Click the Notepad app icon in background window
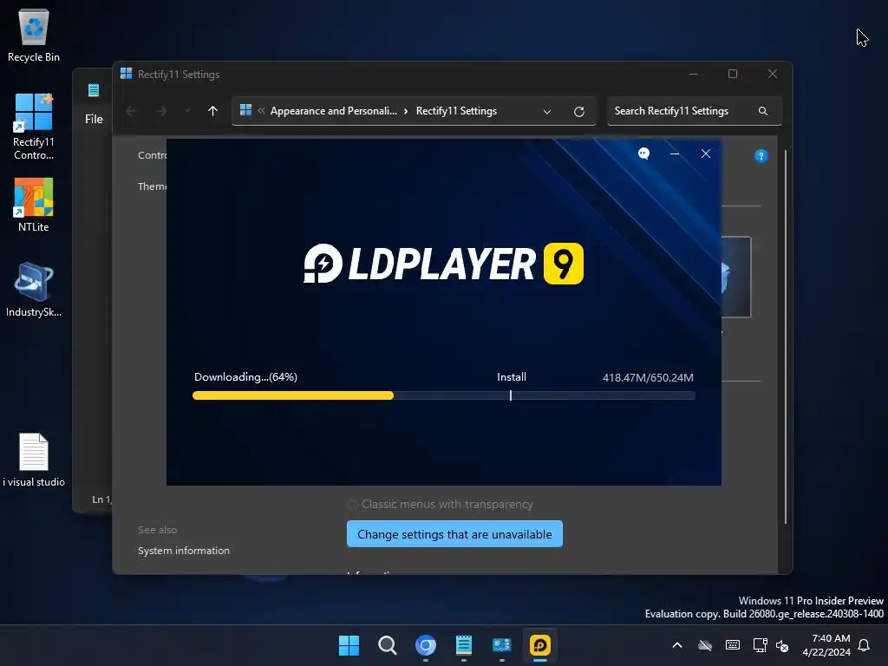The width and height of the screenshot is (888, 666). tap(94, 89)
